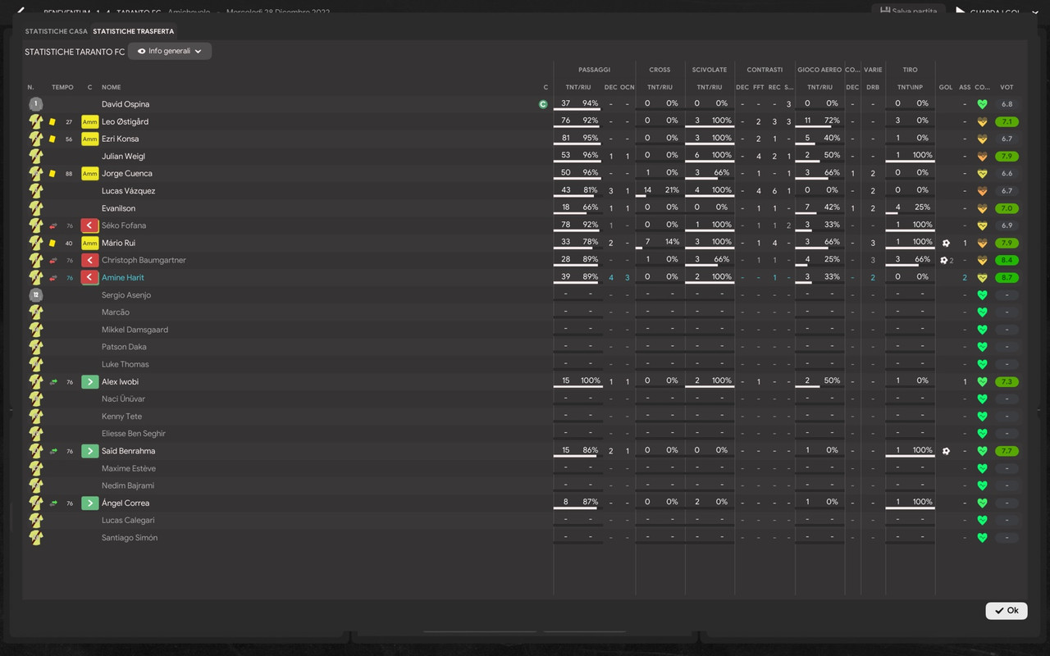1050x656 pixels.
Task: Click the Amm badge next to Ezri Konsa
Action: (x=89, y=139)
